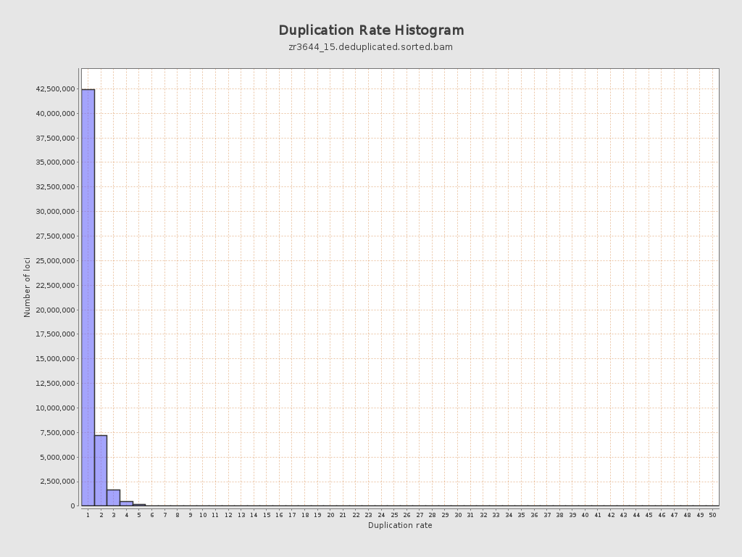Click the file name zr3644_15.deduplicated.sorted.bam subtitle

click(370, 47)
